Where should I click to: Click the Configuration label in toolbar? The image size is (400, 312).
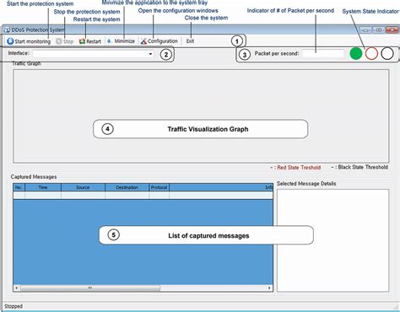(x=163, y=41)
